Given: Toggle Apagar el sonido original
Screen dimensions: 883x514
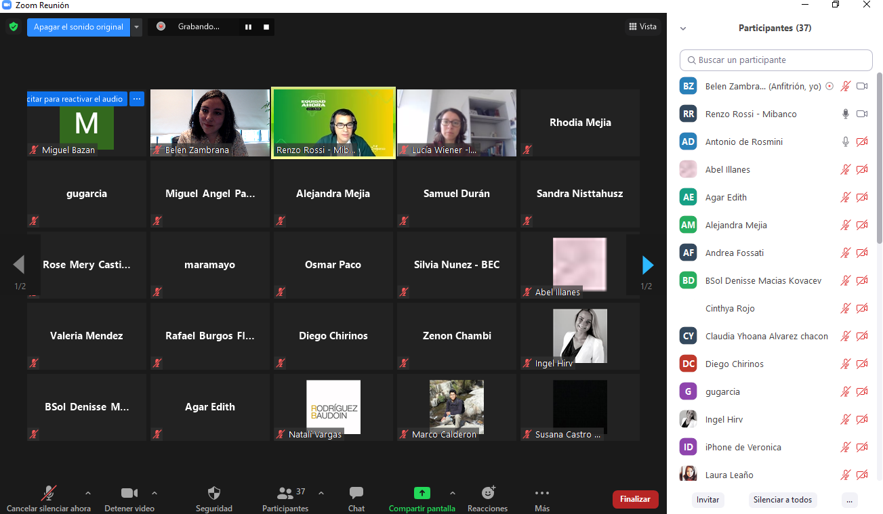Looking at the screenshot, I should coord(79,27).
